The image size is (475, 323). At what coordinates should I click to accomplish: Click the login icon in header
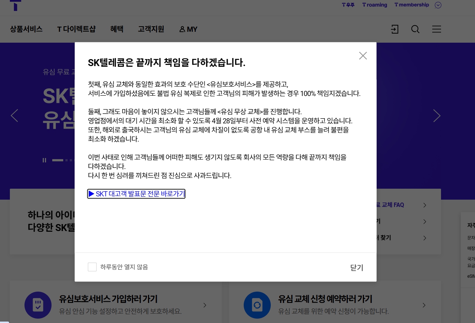[x=395, y=29]
